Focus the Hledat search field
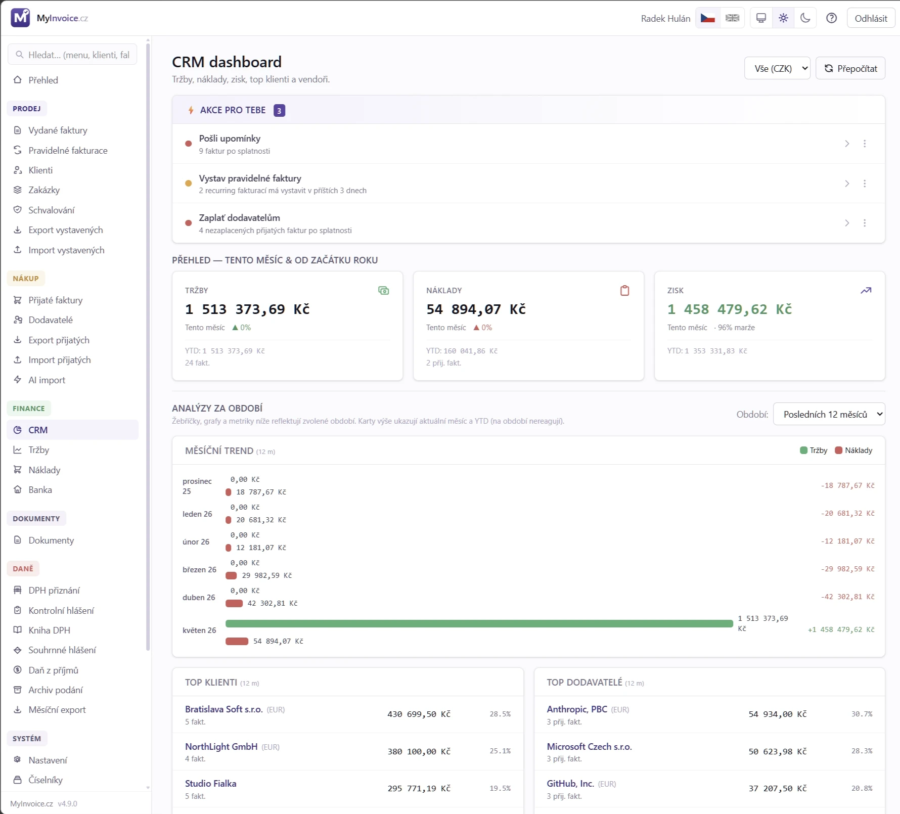The width and height of the screenshot is (900, 814). (x=72, y=55)
